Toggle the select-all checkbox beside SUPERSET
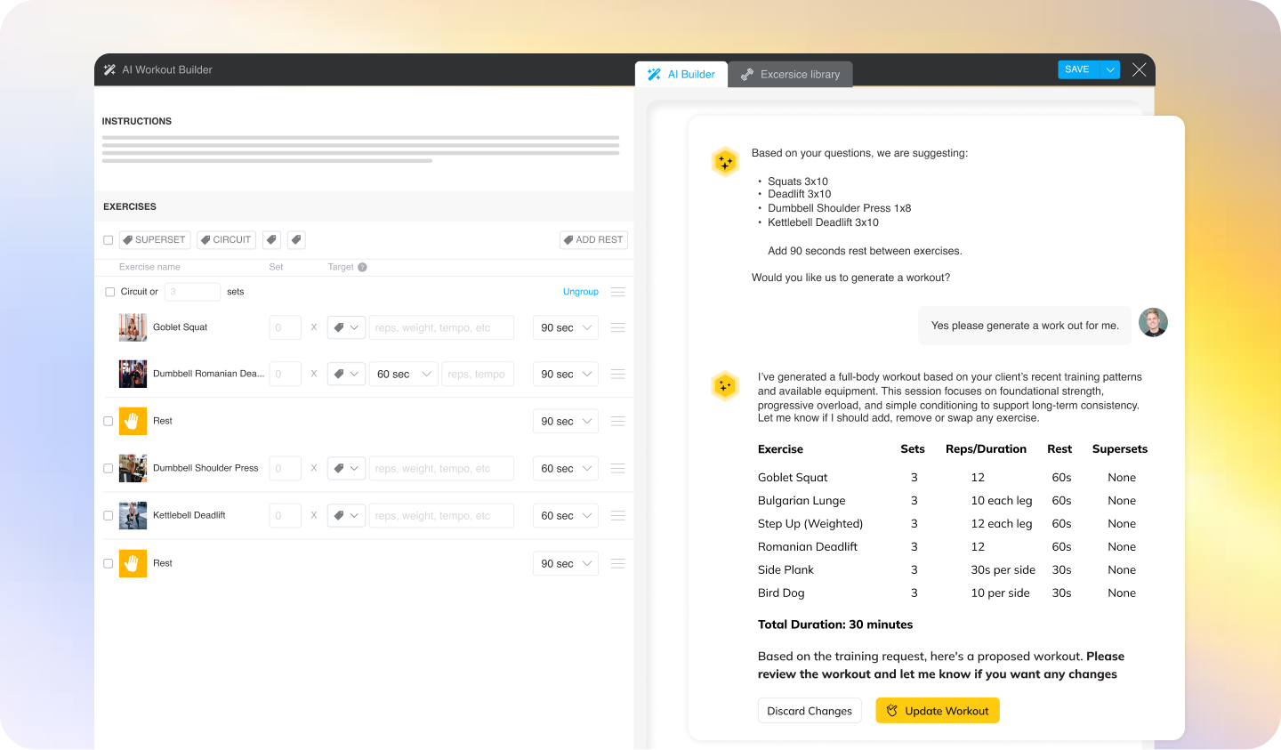This screenshot has width=1281, height=750. (109, 240)
